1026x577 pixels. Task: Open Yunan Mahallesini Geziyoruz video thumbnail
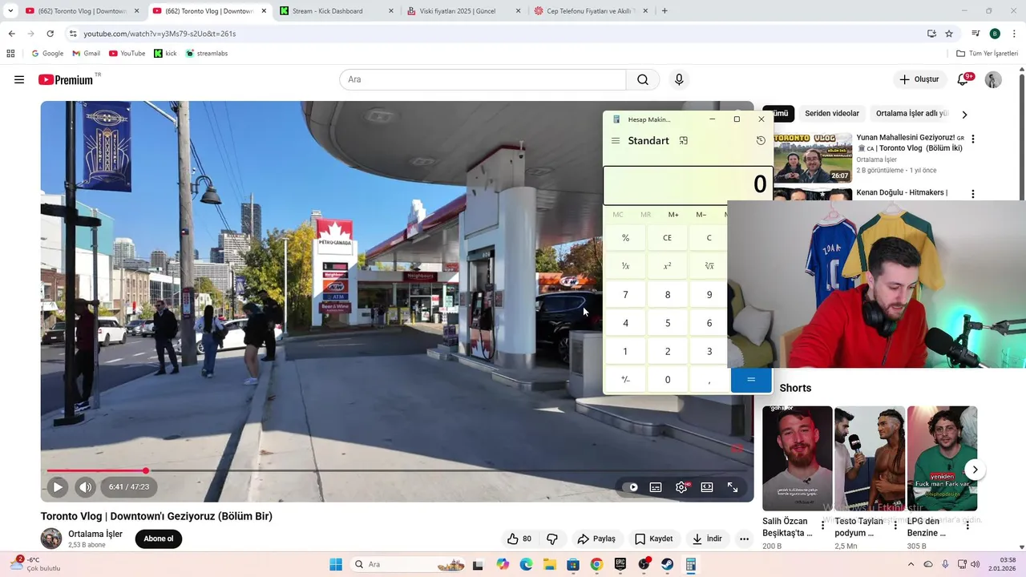tap(813, 157)
